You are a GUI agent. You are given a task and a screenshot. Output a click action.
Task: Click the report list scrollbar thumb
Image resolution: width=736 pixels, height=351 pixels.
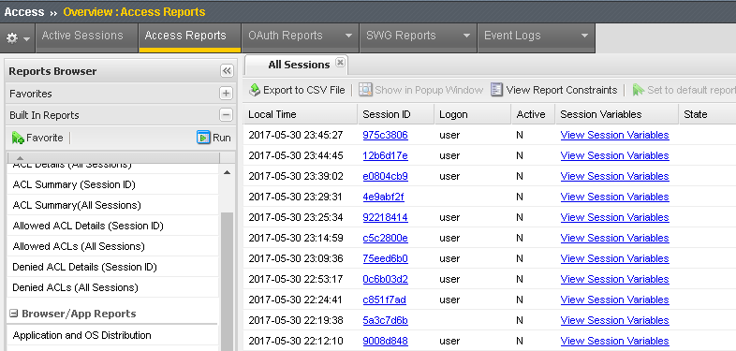tap(228, 282)
